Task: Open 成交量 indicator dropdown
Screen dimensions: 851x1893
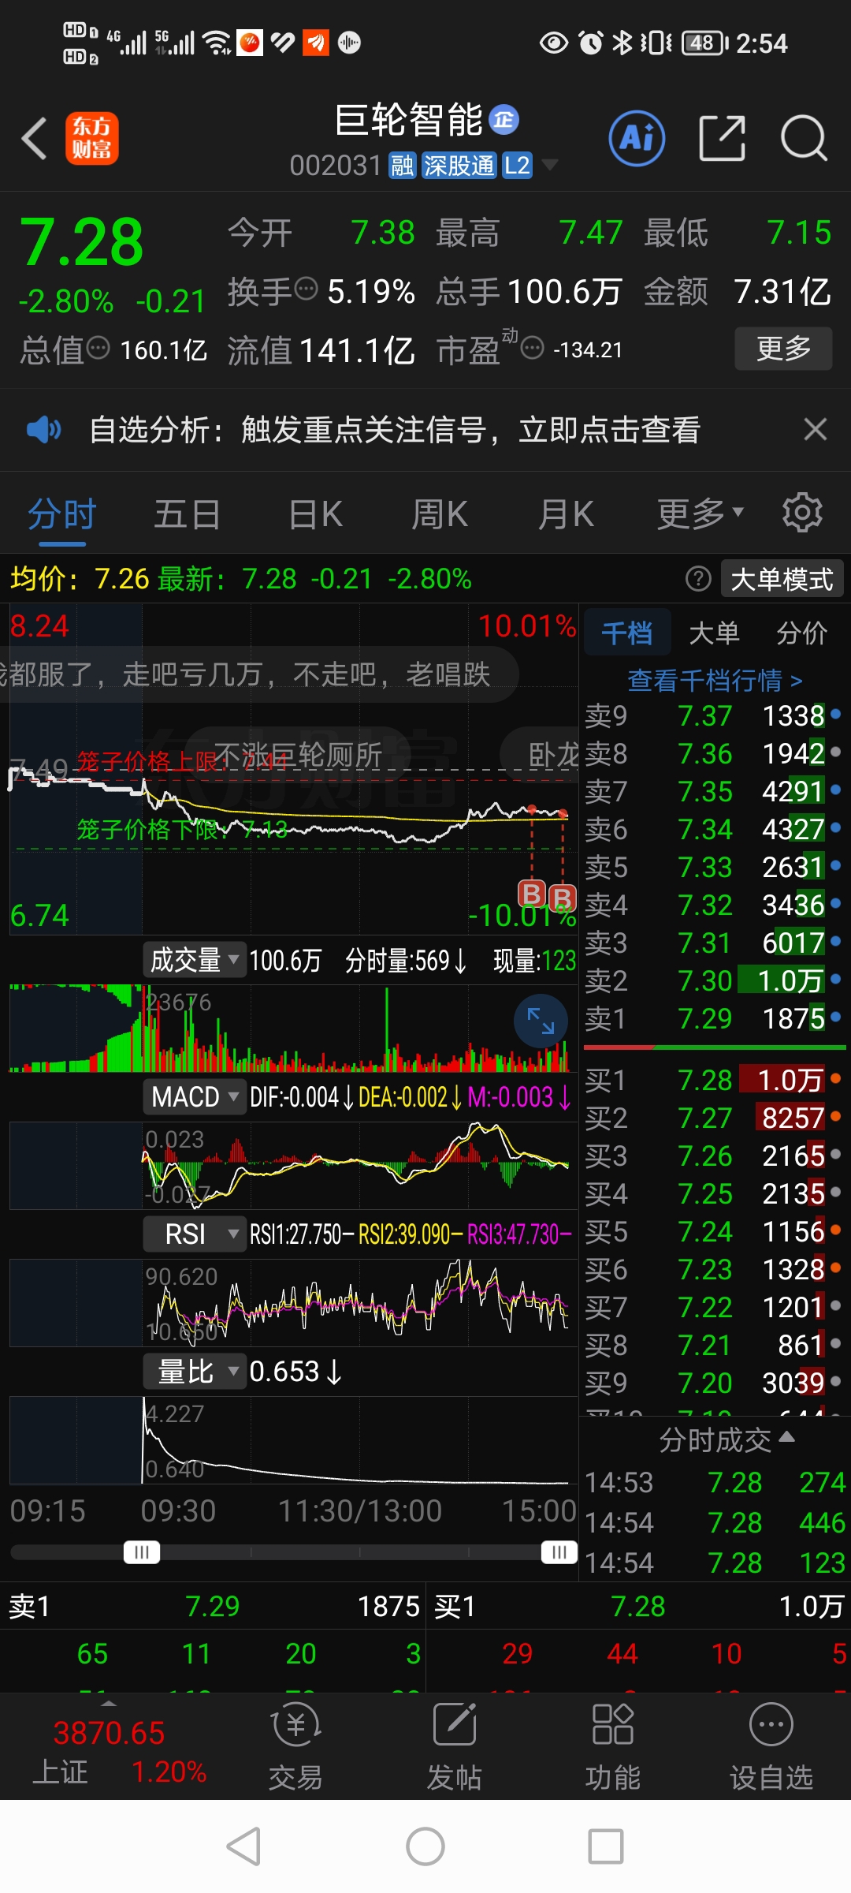Action: pos(195,960)
